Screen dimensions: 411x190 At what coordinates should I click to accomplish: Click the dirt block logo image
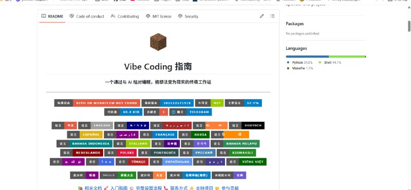pyautogui.click(x=158, y=42)
